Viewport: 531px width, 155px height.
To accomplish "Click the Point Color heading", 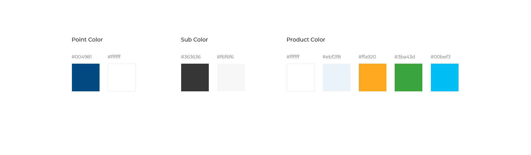I will (x=87, y=40).
